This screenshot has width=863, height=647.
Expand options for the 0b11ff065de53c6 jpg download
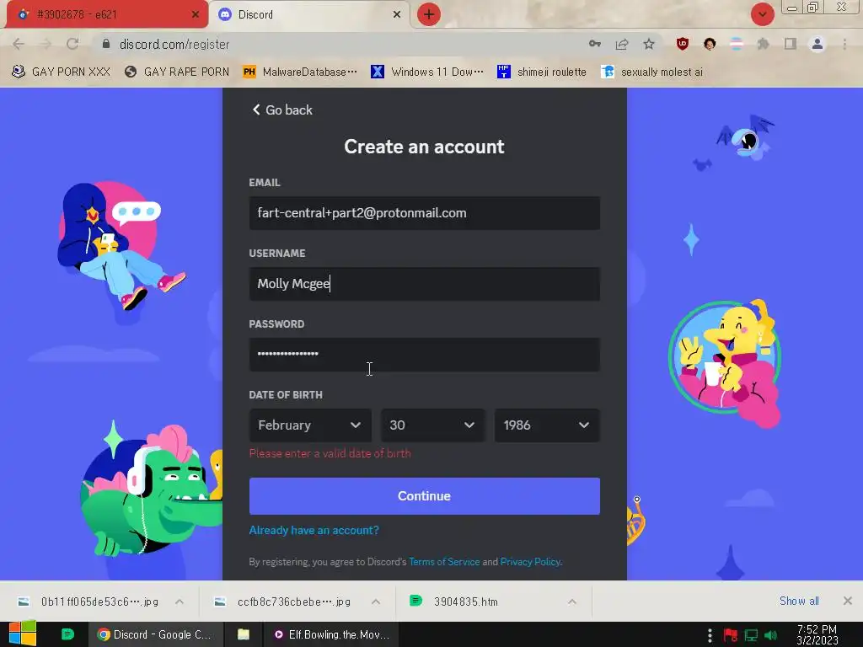coord(180,602)
